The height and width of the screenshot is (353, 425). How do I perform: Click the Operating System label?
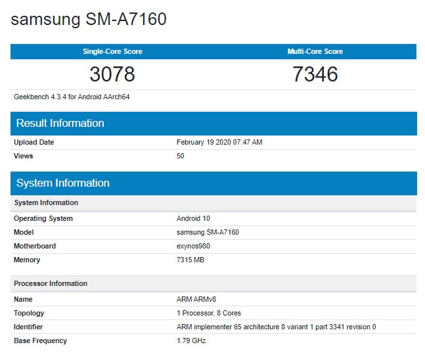coord(43,219)
